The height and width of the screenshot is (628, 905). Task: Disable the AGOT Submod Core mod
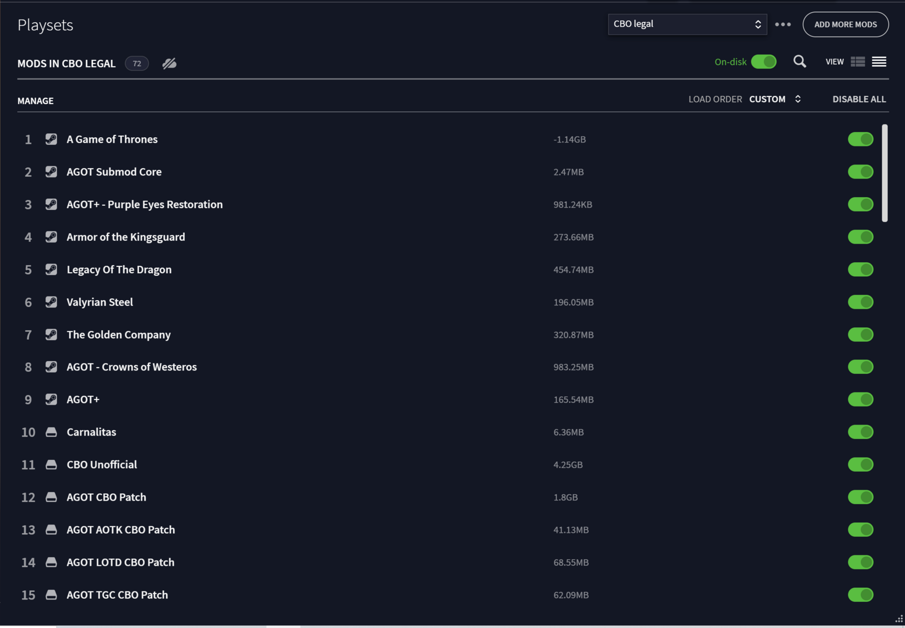point(860,172)
